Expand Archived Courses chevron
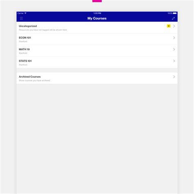This screenshot has height=194, width=194. click(174, 77)
